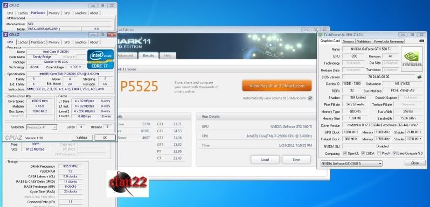Switch to the Sensors tab in GPU-Z
This screenshot has width=430, height=207.
[348, 41]
